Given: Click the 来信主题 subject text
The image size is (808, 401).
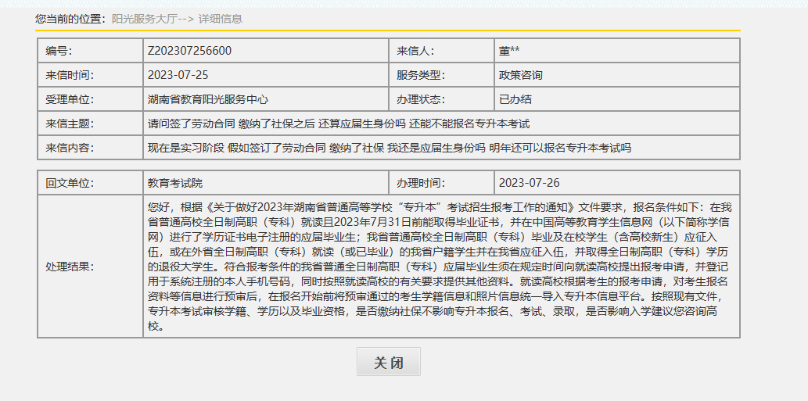Looking at the screenshot, I should pyautogui.click(x=339, y=124).
